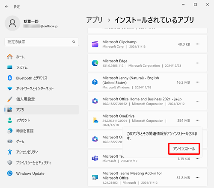Viewport: 214px width, 188px height.
Task: Click the privacy shield icon
Action: tap(10, 162)
